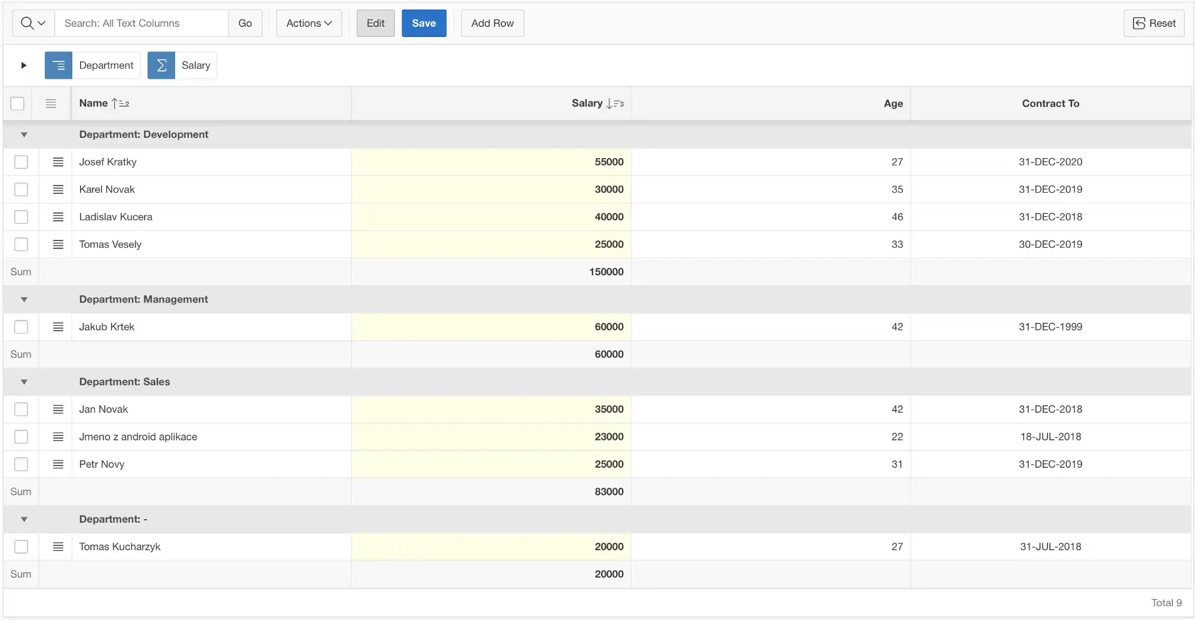The height and width of the screenshot is (620, 1195).
Task: Collapse the Department: Sales group
Action: (24, 382)
